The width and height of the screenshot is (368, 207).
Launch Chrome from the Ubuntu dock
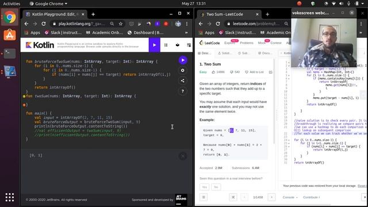(10, 17)
